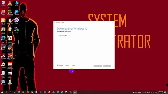This screenshot has width=168, height=94.
Task: Click the ENG language indicator
Action: tap(156, 92)
